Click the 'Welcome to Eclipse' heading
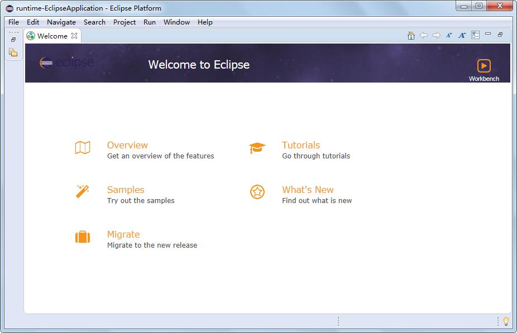 [199, 65]
